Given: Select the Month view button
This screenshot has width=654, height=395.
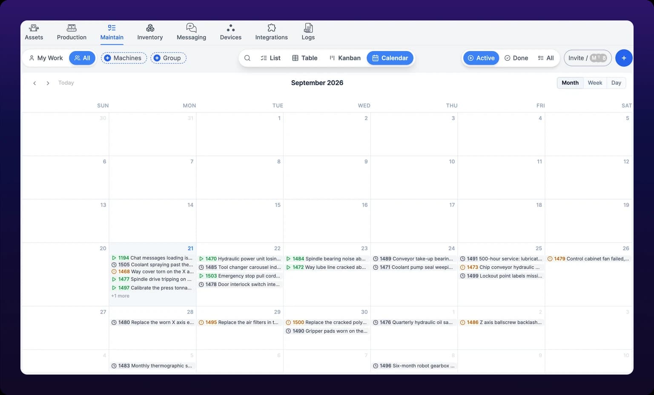Looking at the screenshot, I should point(570,83).
